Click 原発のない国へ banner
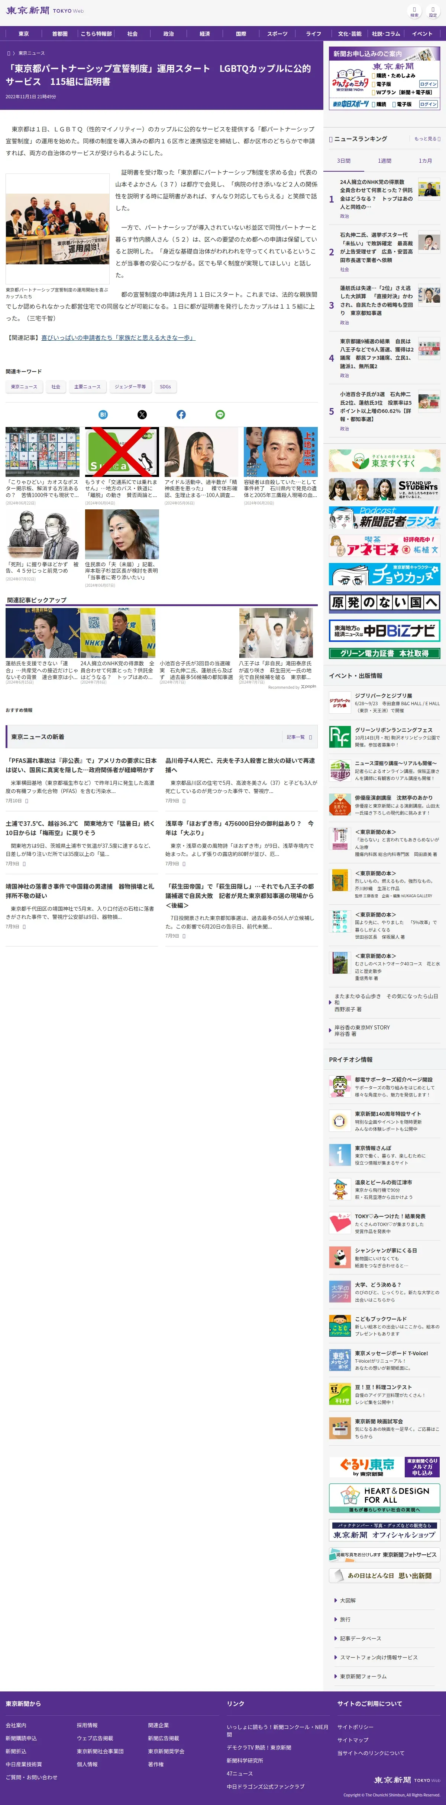Viewport: 446px width, 1805px height. (x=384, y=603)
